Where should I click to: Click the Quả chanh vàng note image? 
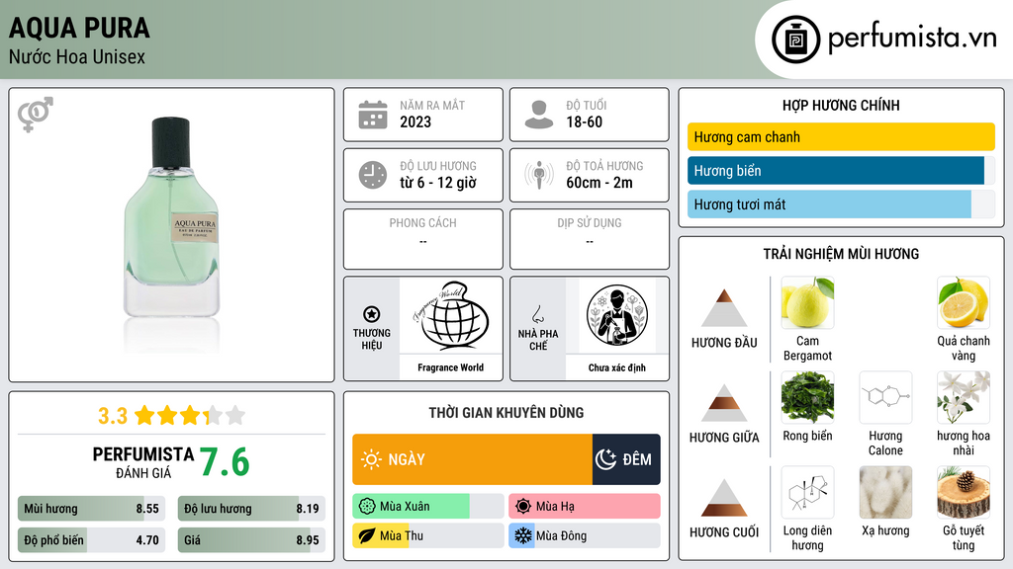pos(964,302)
